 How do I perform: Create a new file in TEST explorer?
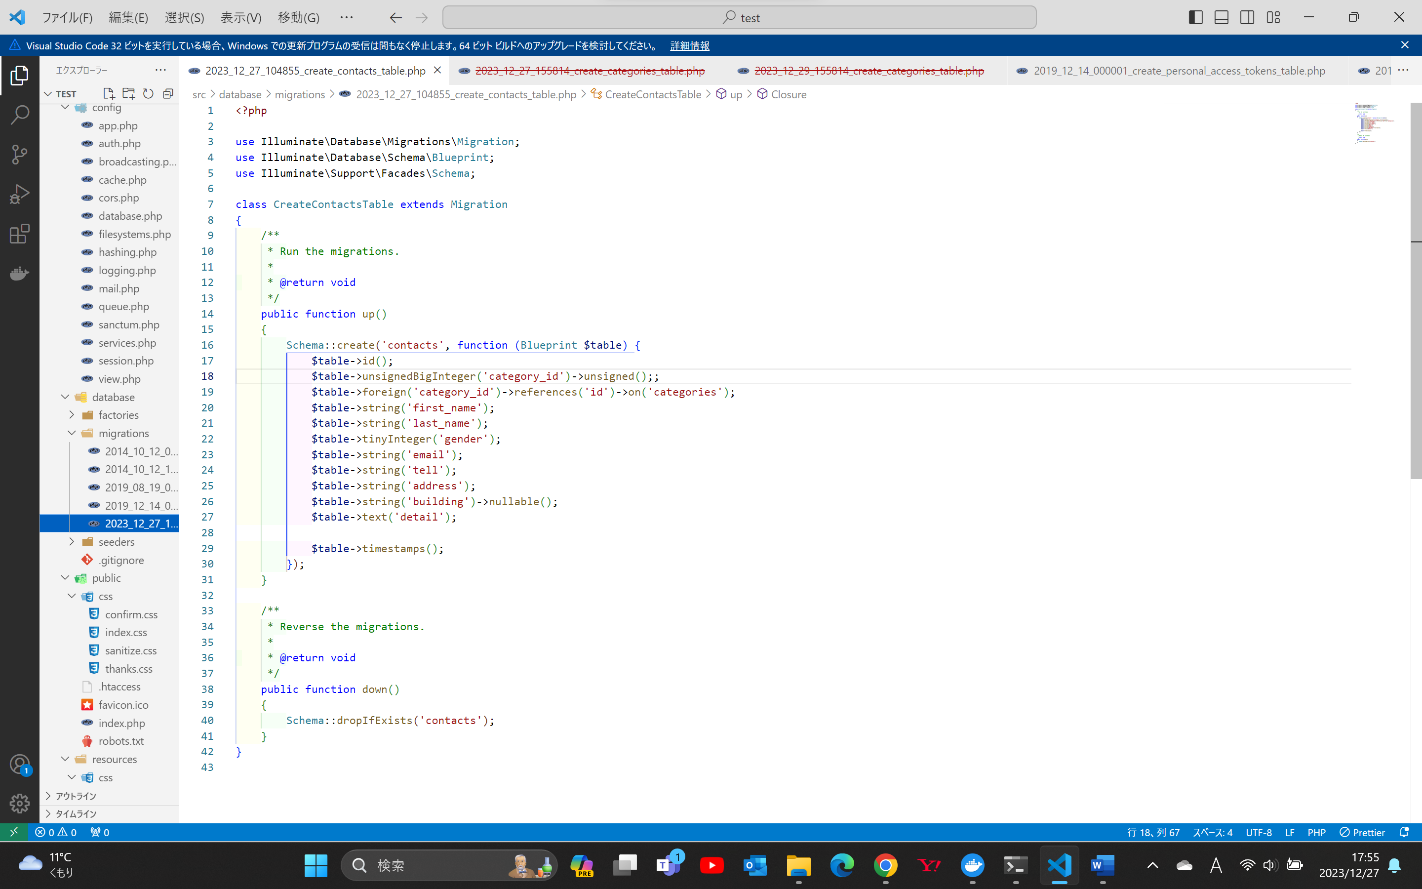[108, 93]
